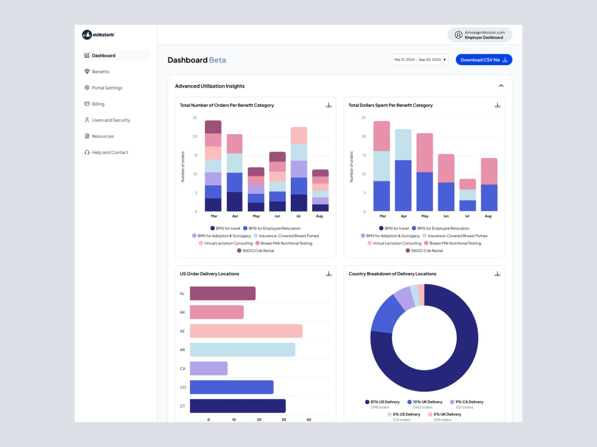
Task: Click the 10% UK Delivery legend item
Action: (x=425, y=405)
